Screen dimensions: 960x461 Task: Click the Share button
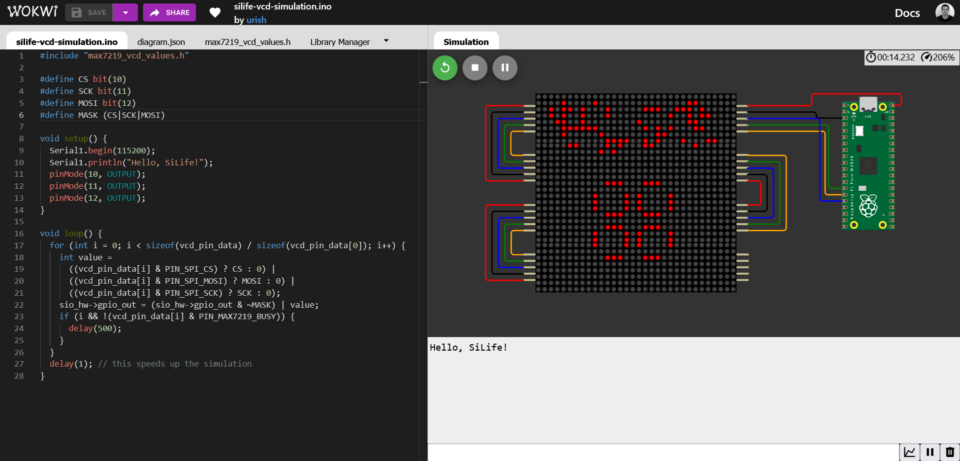(169, 12)
